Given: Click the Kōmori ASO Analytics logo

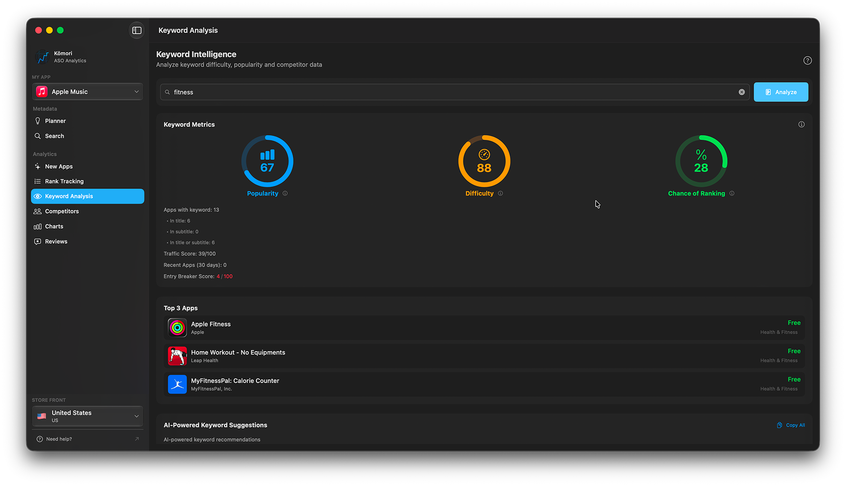Looking at the screenshot, I should pos(42,57).
